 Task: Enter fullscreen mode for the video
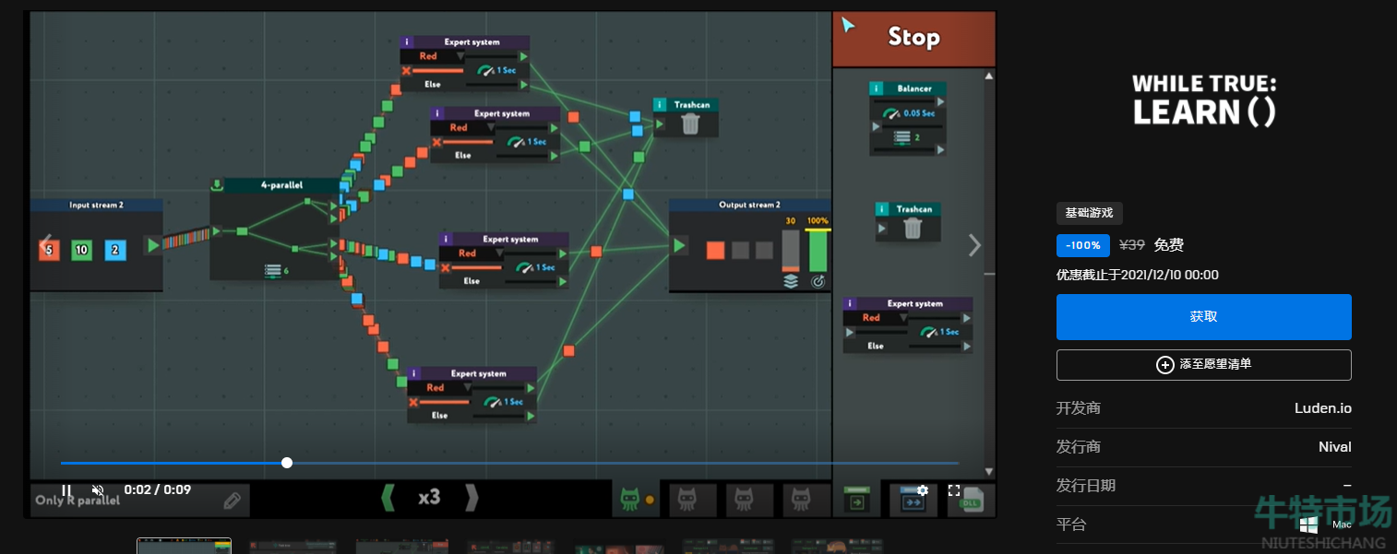pyautogui.click(x=954, y=490)
